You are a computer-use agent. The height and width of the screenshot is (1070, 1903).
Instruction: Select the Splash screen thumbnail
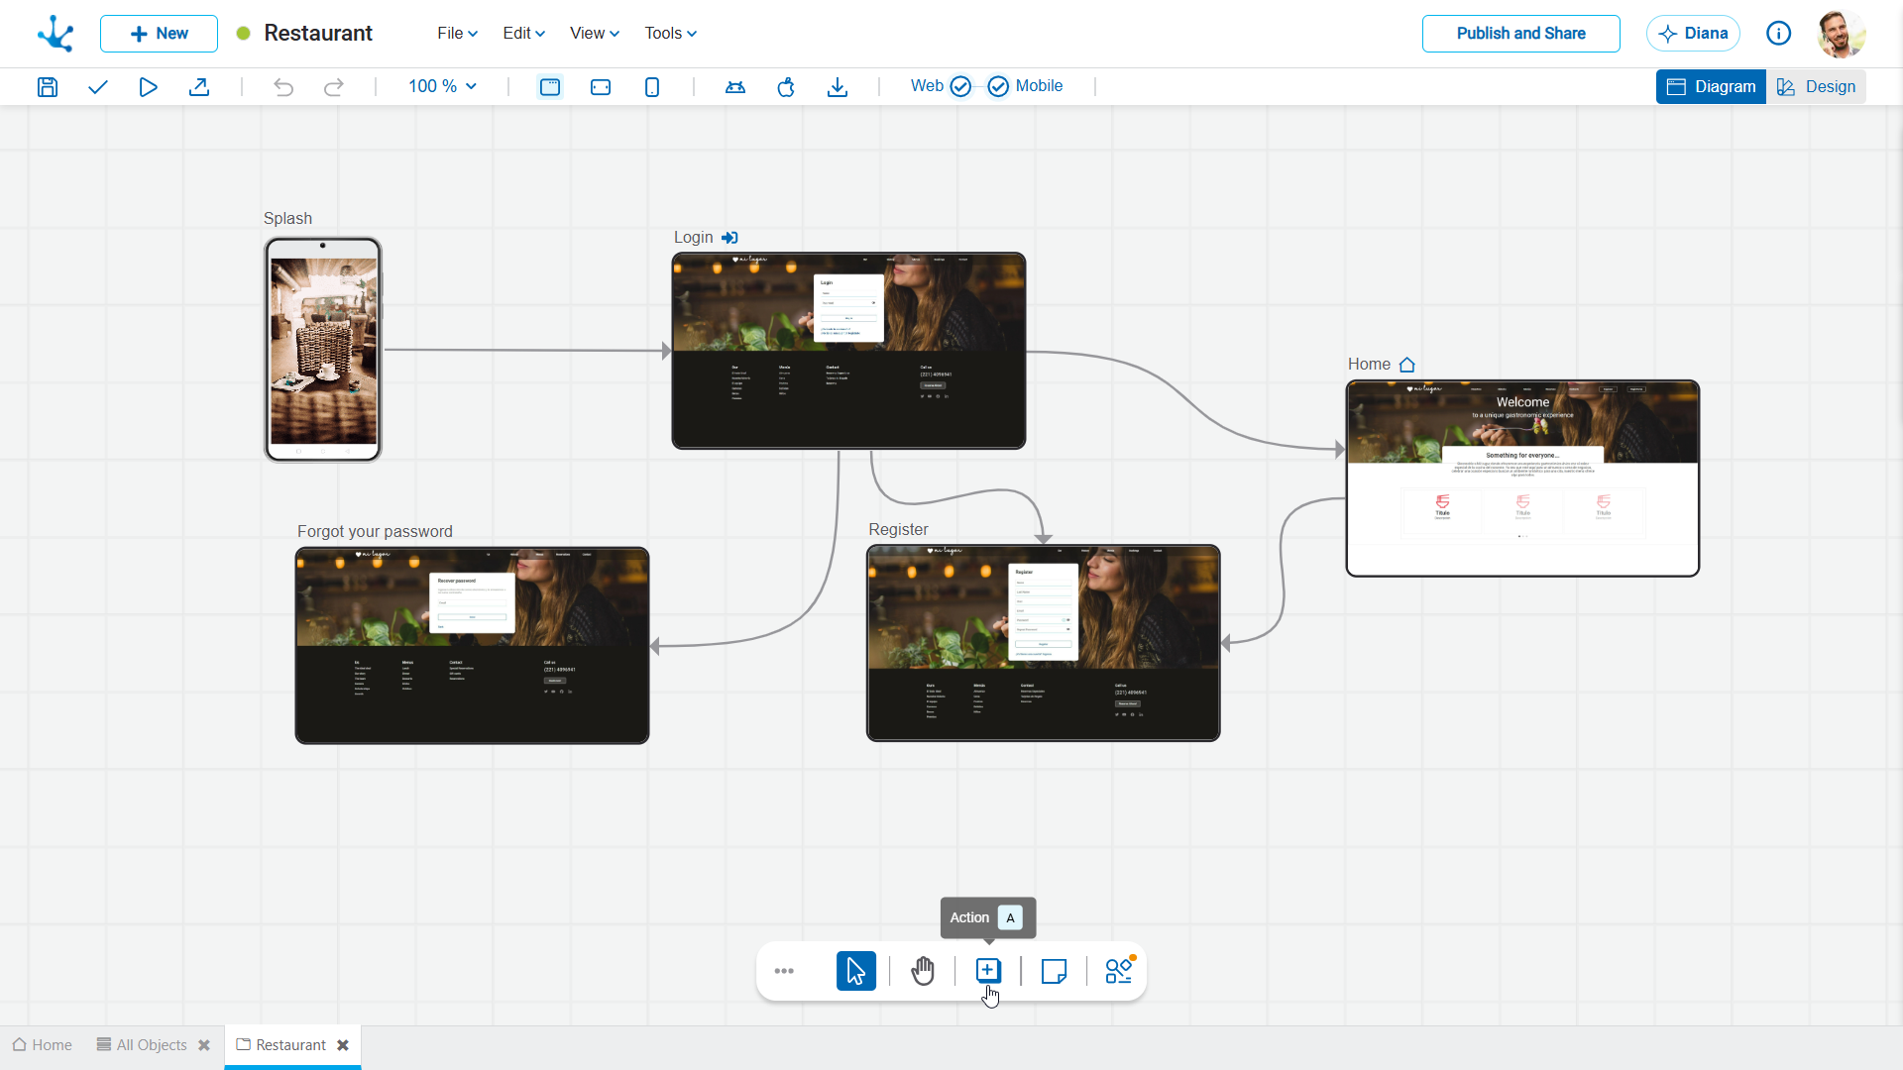coord(323,350)
